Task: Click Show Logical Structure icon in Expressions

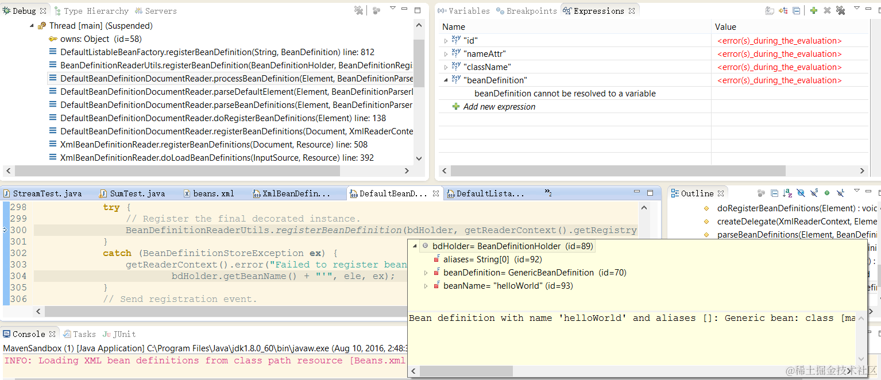Action: coord(783,10)
